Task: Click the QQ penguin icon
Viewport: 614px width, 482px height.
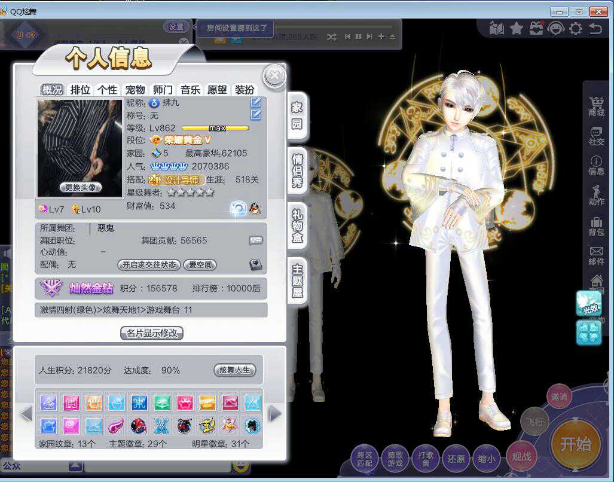Action: tap(255, 208)
